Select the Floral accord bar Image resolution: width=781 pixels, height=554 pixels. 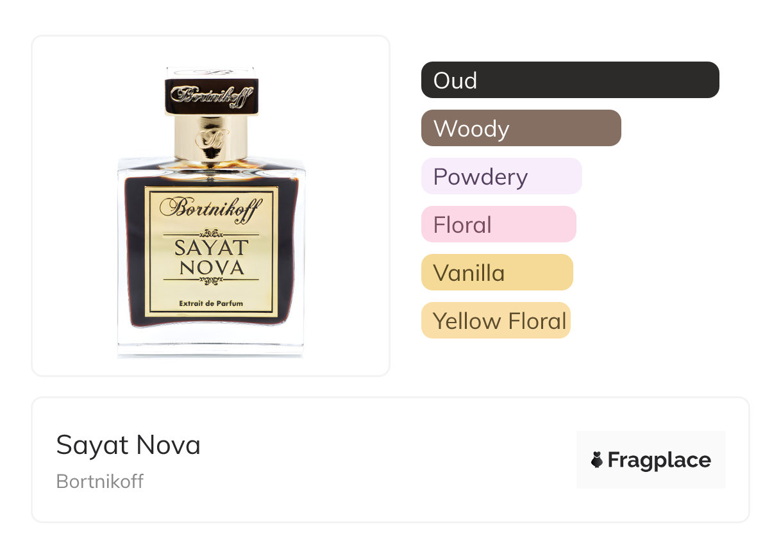pyautogui.click(x=498, y=224)
